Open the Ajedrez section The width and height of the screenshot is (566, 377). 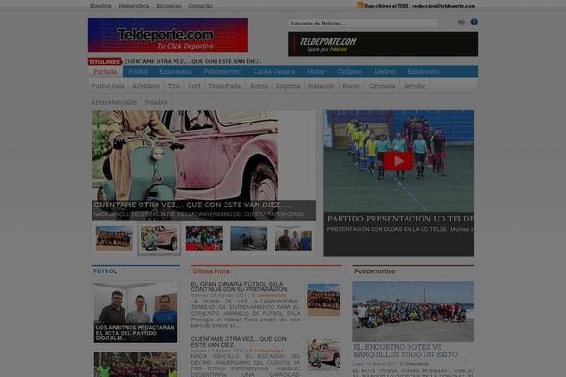(385, 72)
